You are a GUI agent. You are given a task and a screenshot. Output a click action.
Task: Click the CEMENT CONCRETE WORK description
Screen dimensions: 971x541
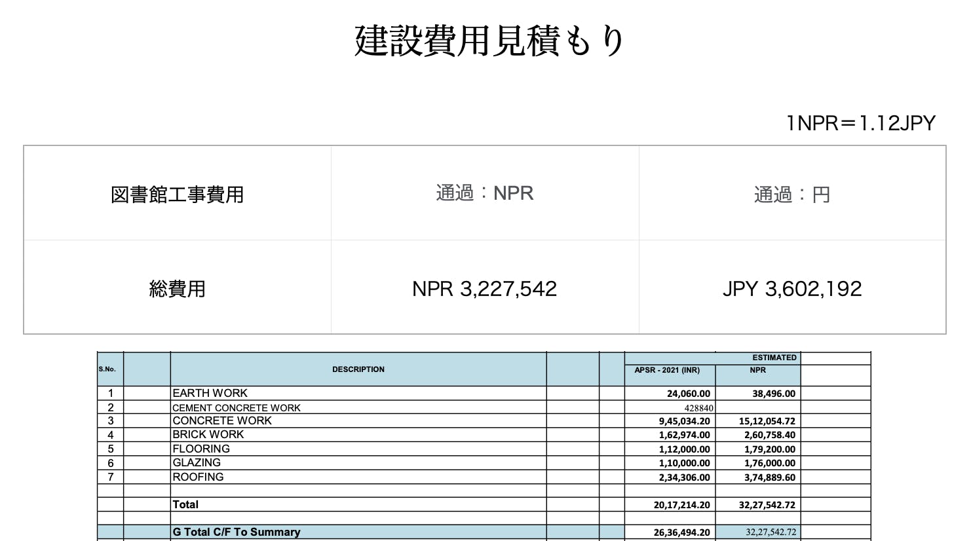237,407
